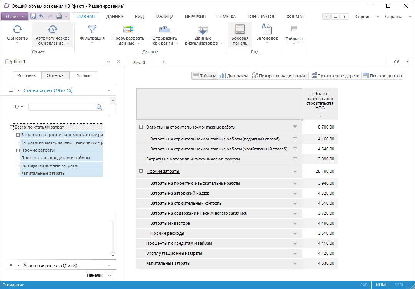The image size is (415, 289).
Task: Toggle the Боковая панель button
Action: tap(240, 34)
